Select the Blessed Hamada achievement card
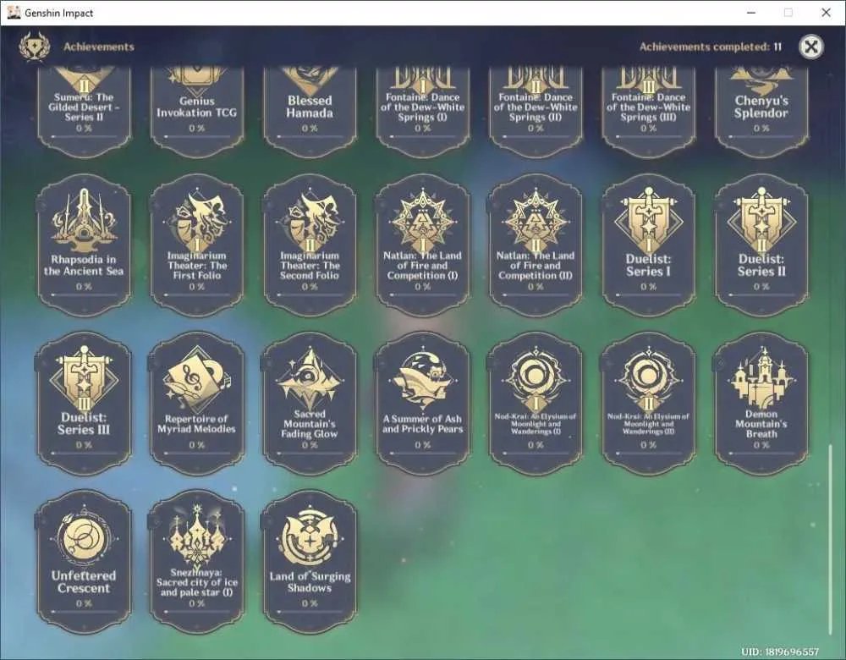The width and height of the screenshot is (846, 660). point(310,113)
